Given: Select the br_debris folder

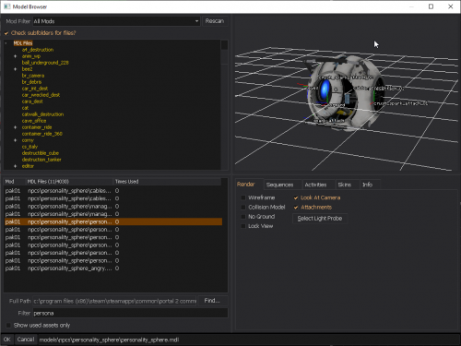Looking at the screenshot, I should pos(31,82).
